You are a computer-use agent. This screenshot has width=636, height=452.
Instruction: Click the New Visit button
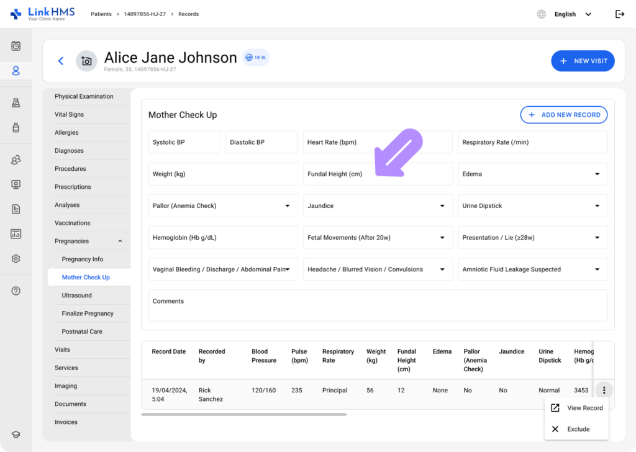tap(583, 61)
